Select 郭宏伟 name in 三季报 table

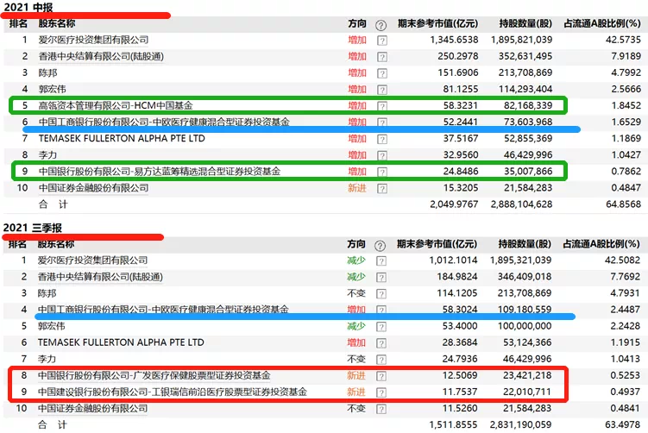point(51,326)
